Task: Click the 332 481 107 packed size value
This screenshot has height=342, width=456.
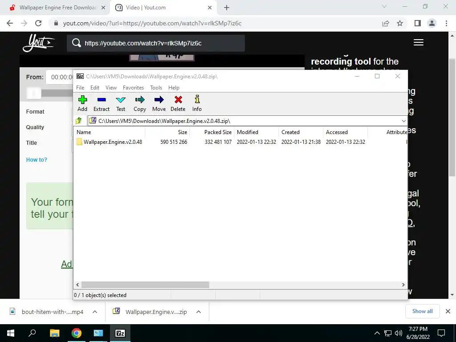Action: (x=218, y=142)
